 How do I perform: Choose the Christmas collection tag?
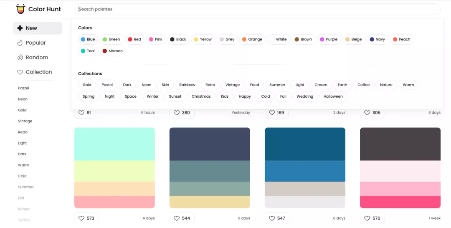pyautogui.click(x=201, y=96)
